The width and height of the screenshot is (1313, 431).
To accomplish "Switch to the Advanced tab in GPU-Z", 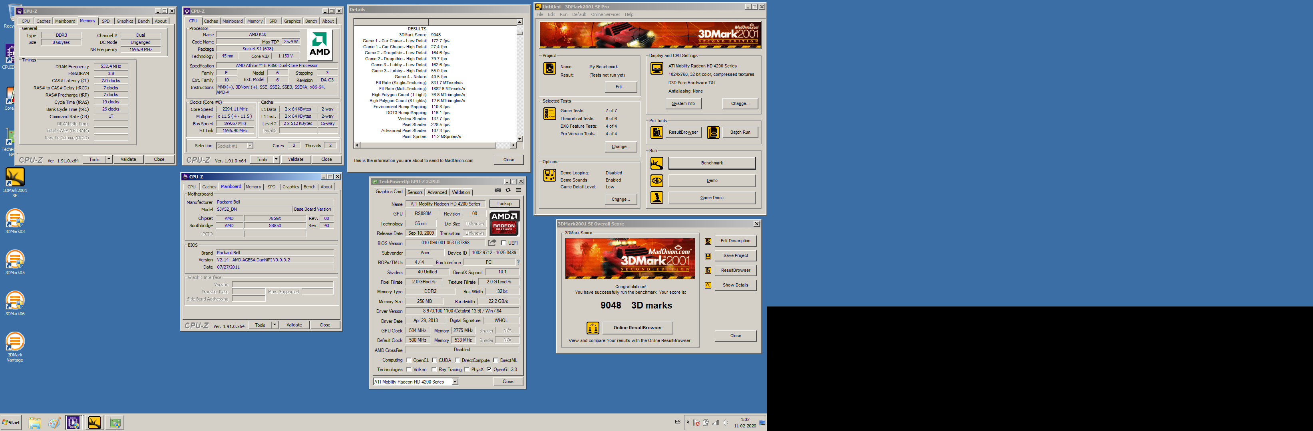I will point(437,192).
